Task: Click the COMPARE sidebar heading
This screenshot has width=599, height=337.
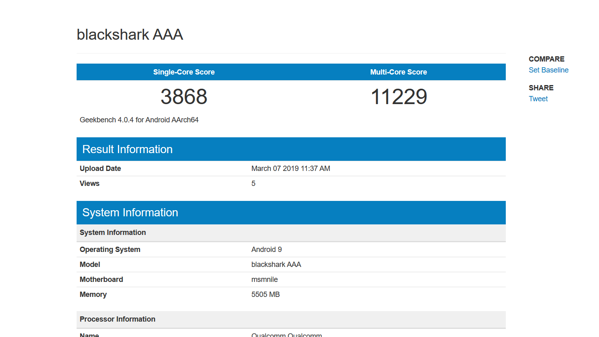Action: point(546,59)
